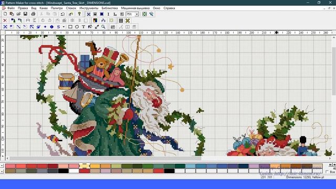Pick the dark red palette swatch in top row
336x189 pixels.
click(x=52, y=166)
